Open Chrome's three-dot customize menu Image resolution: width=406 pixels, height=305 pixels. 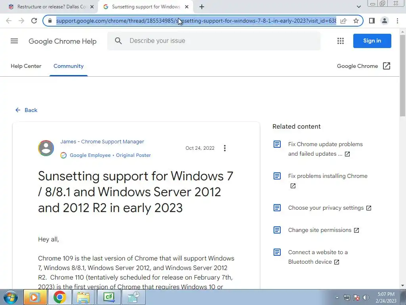pos(397,21)
